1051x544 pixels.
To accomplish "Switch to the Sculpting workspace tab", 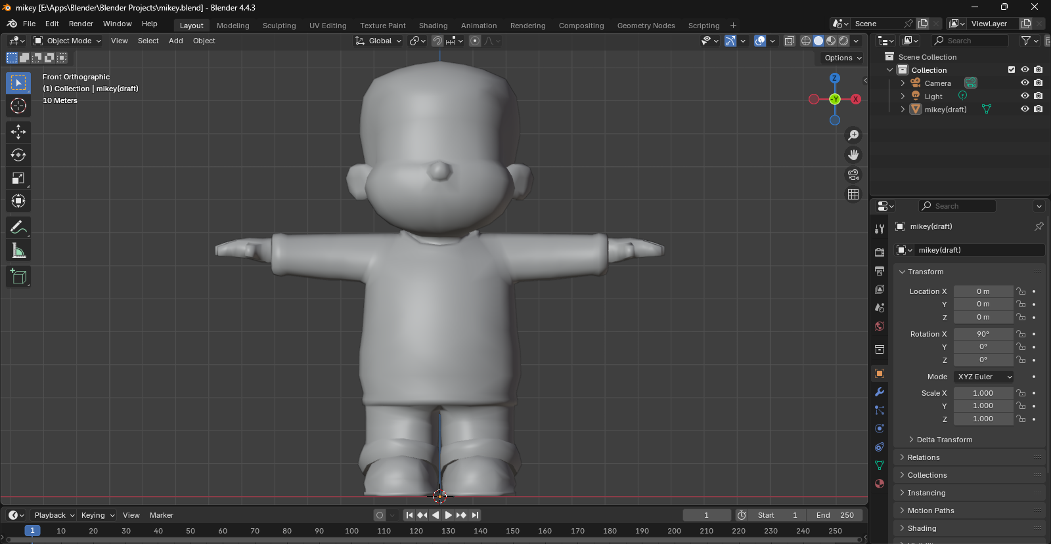I will [279, 26].
